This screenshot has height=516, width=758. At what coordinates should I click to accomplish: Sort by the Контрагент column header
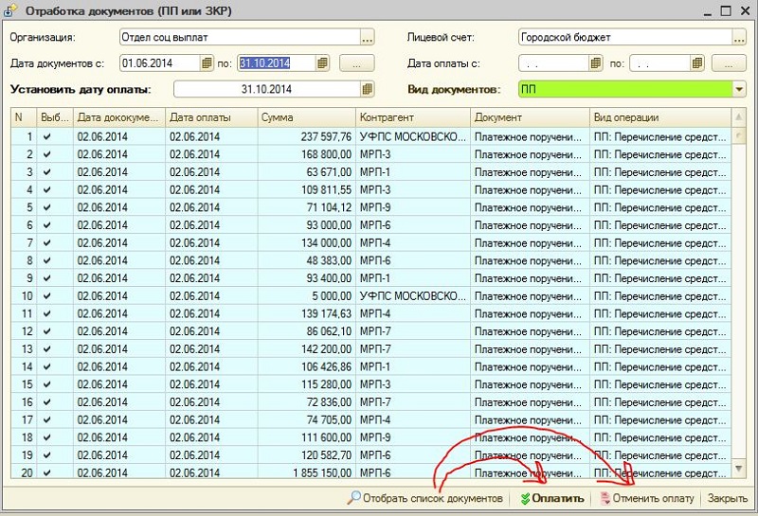412,116
